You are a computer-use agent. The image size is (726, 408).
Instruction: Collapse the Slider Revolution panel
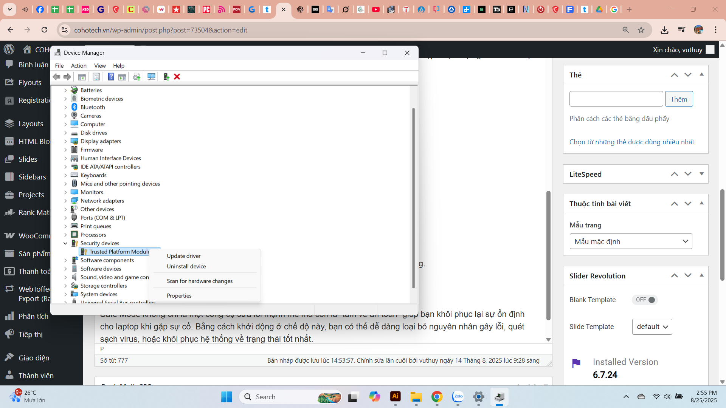click(x=702, y=275)
